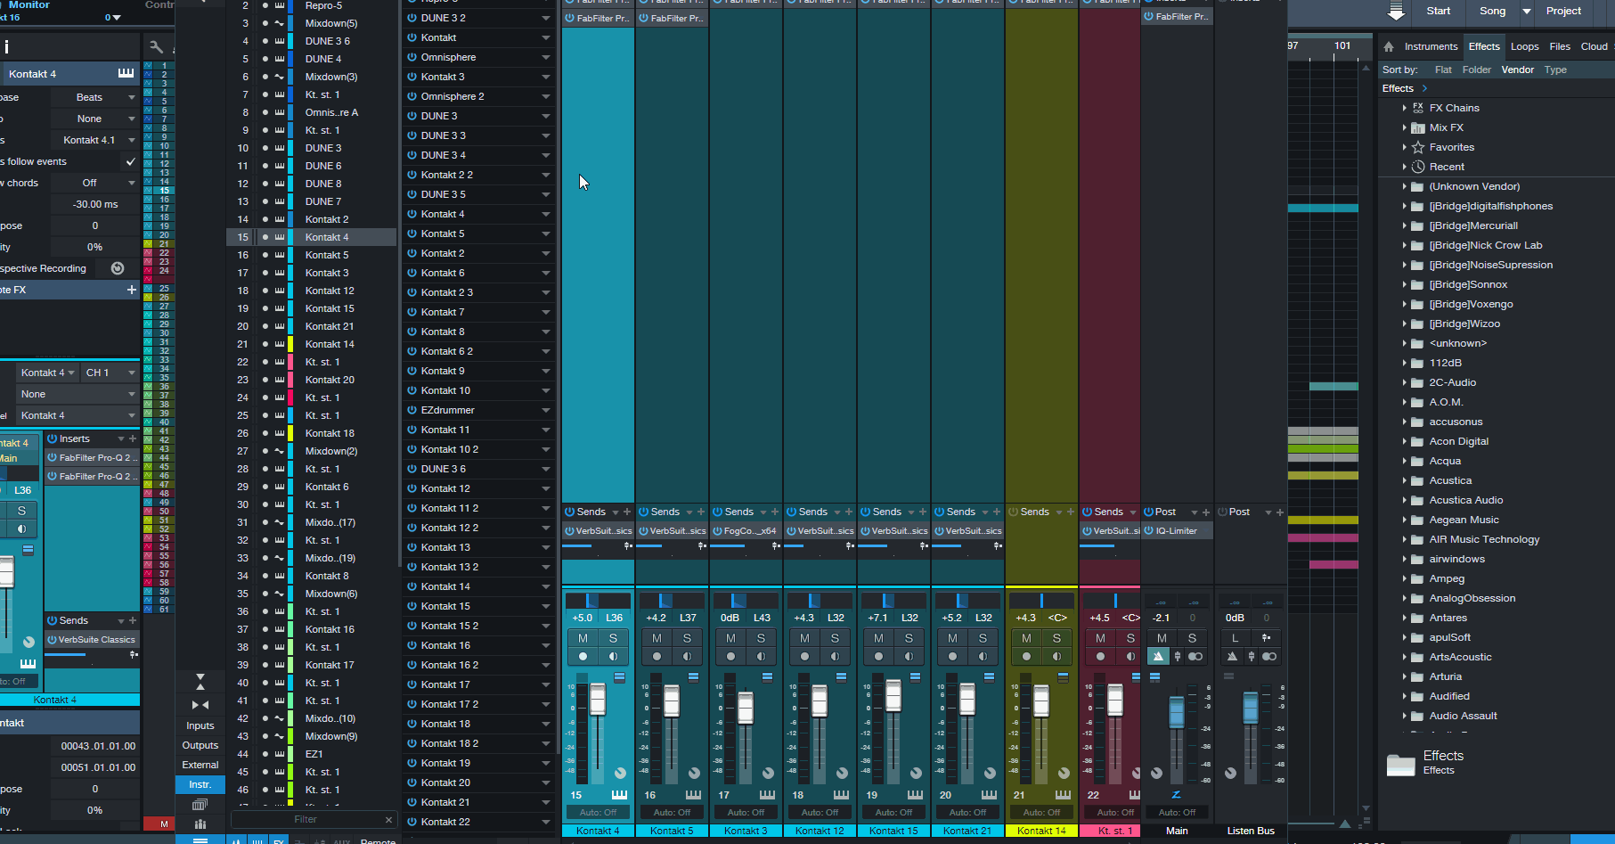Click delay value -30.00 ms
The width and height of the screenshot is (1615, 844).
coord(95,204)
